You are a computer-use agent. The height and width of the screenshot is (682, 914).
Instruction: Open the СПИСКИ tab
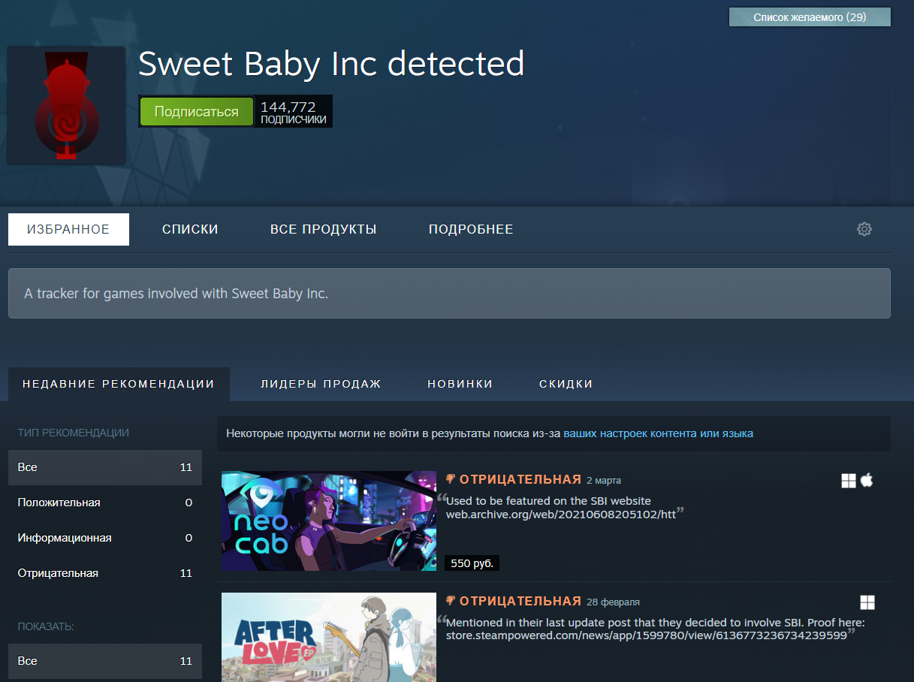pos(190,229)
